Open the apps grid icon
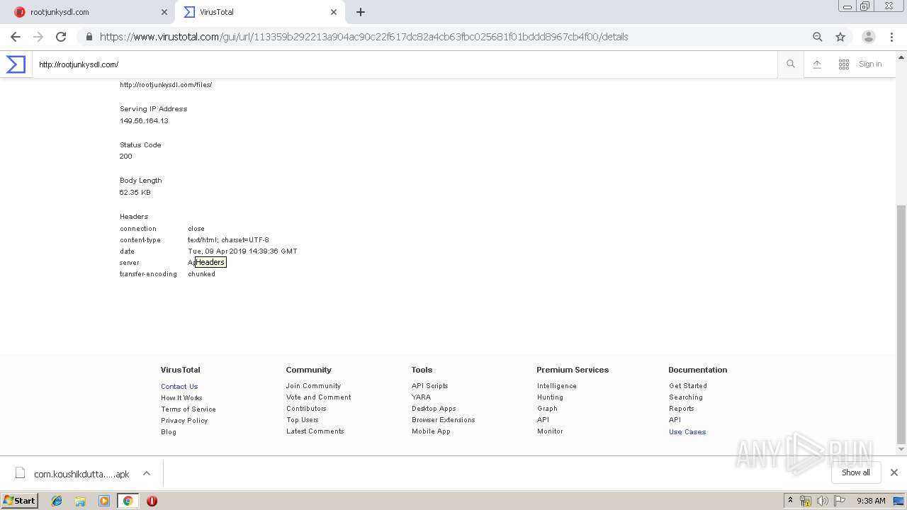 click(844, 64)
